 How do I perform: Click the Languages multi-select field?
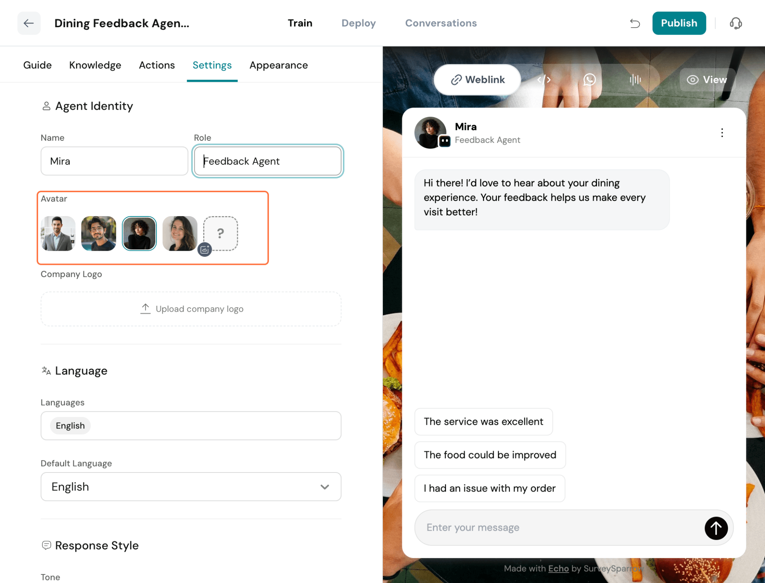tap(191, 426)
